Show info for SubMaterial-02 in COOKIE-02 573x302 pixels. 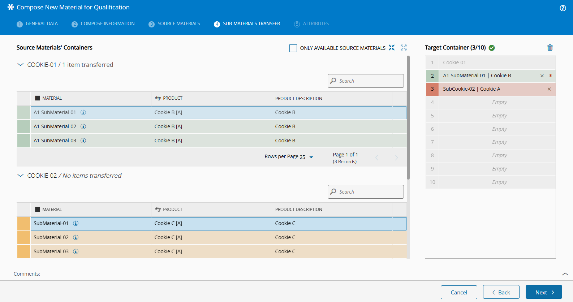pos(76,237)
